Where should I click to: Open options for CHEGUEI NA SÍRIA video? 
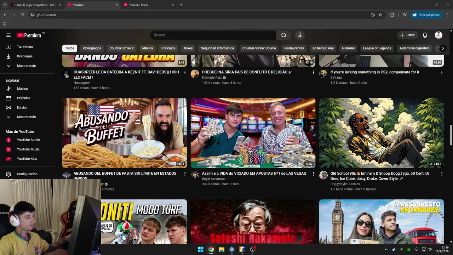pos(313,73)
